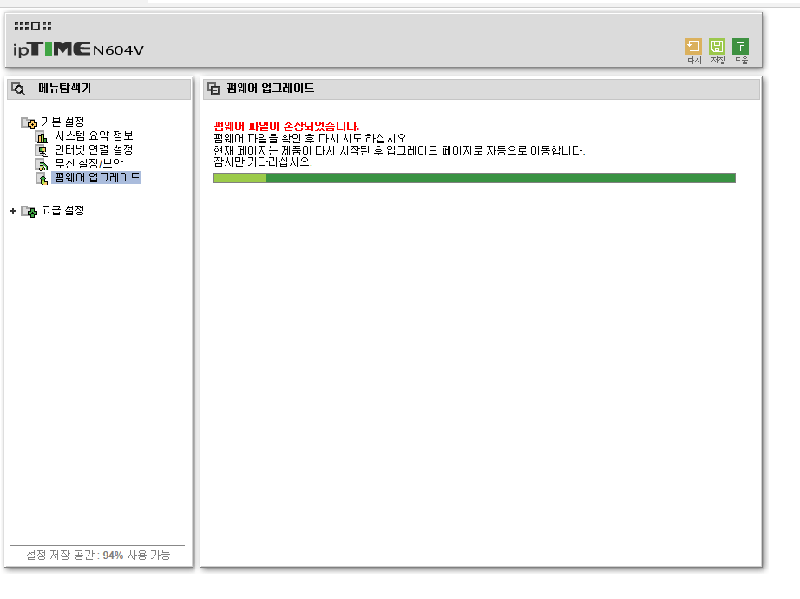Select 인터넷 연결 설정 menu item

tap(94, 149)
